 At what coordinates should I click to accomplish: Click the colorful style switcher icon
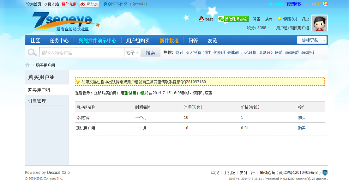tap(325, 4)
